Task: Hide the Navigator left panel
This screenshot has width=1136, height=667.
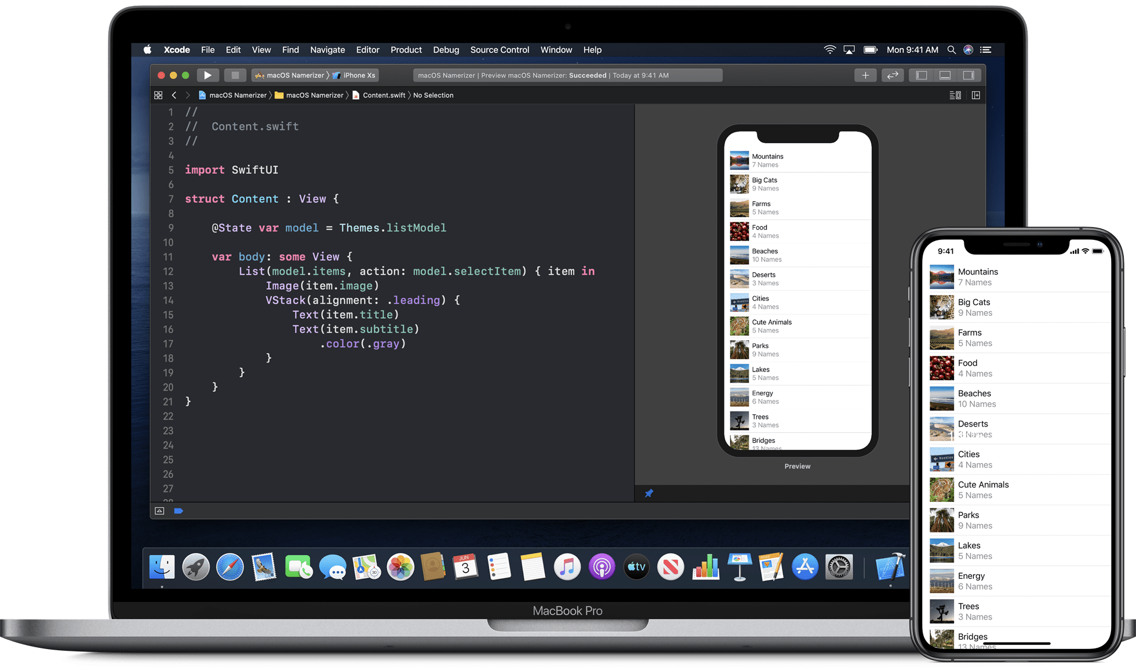Action: click(x=922, y=75)
